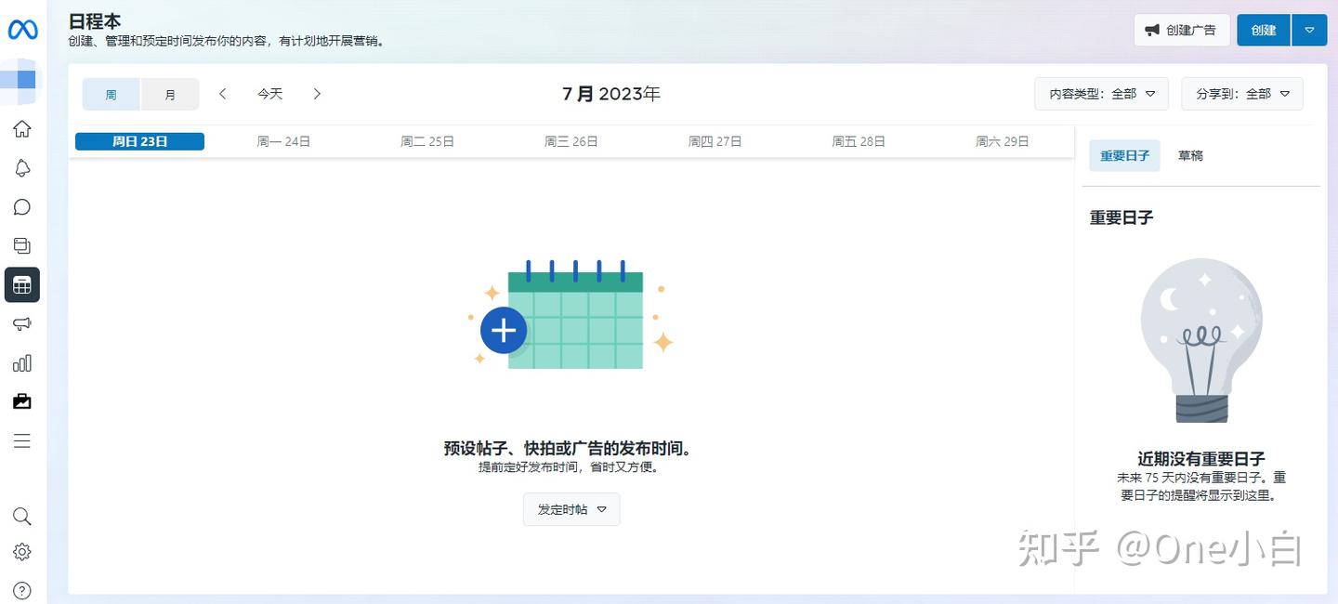Open the ads megaphone icon in sidebar
The image size is (1338, 604).
click(x=22, y=323)
